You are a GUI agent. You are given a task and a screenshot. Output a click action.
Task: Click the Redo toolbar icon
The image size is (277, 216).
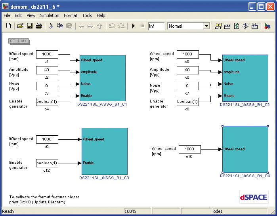tap(121, 26)
